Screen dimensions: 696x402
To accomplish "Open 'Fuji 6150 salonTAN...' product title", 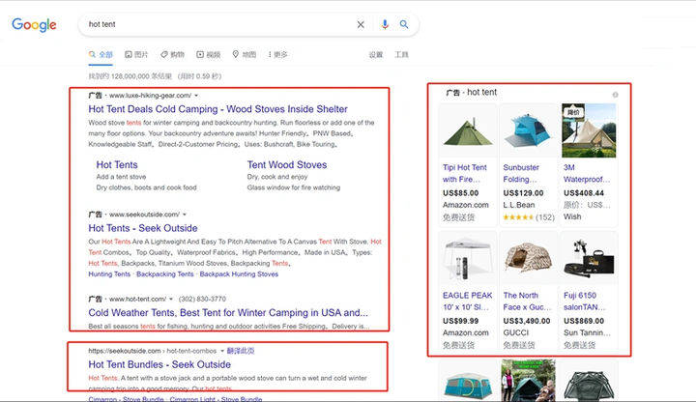I will click(x=584, y=301).
